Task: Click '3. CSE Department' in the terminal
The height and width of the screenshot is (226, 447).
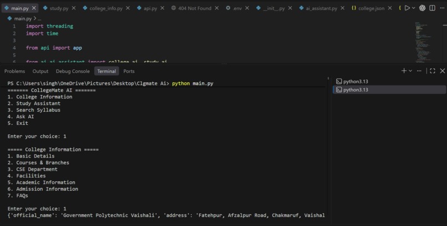Action: [33, 169]
